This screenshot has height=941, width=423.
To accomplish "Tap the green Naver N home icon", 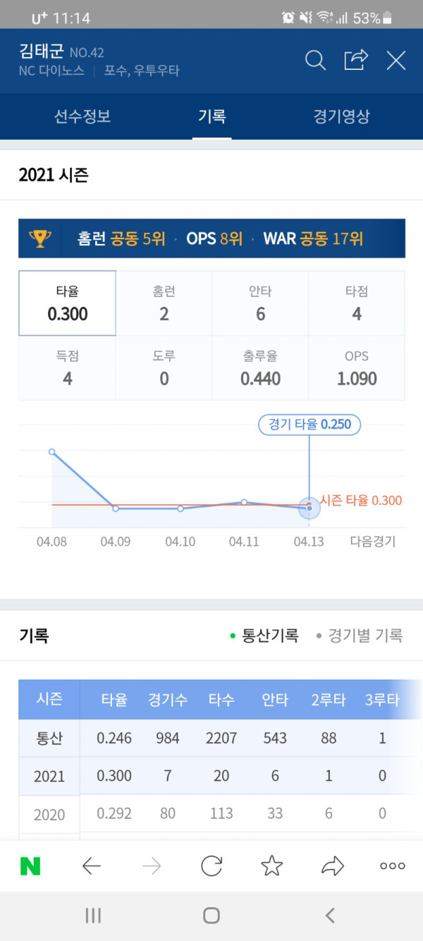I will (x=30, y=866).
